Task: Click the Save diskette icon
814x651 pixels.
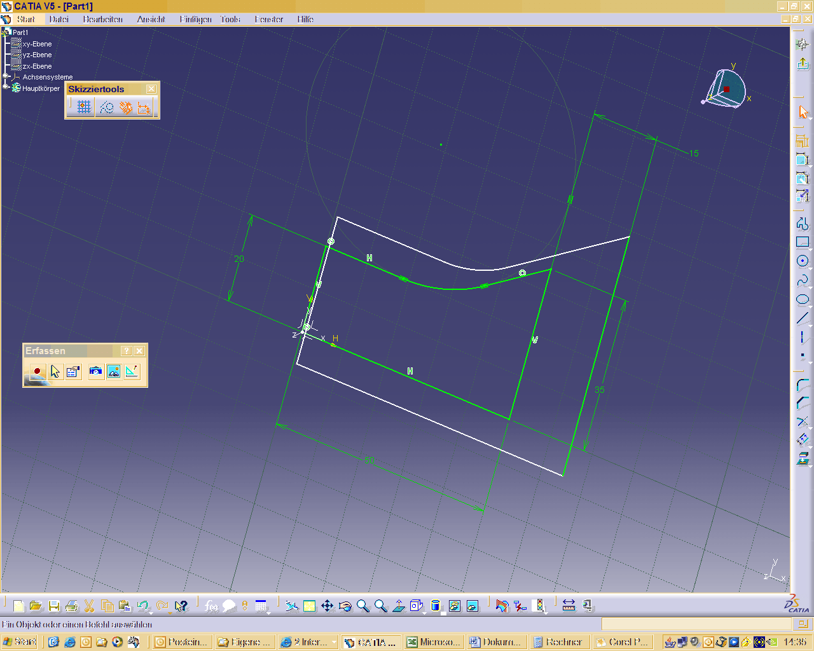Action: tap(54, 606)
